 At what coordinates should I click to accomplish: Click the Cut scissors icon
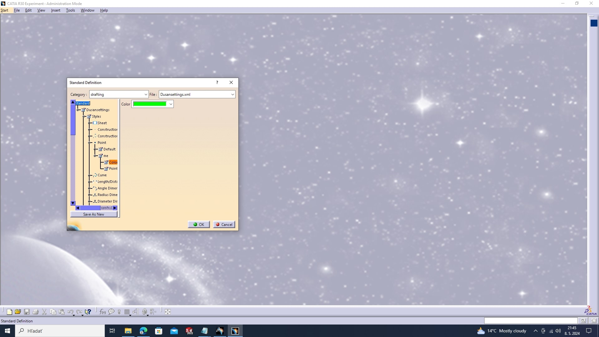click(x=44, y=312)
